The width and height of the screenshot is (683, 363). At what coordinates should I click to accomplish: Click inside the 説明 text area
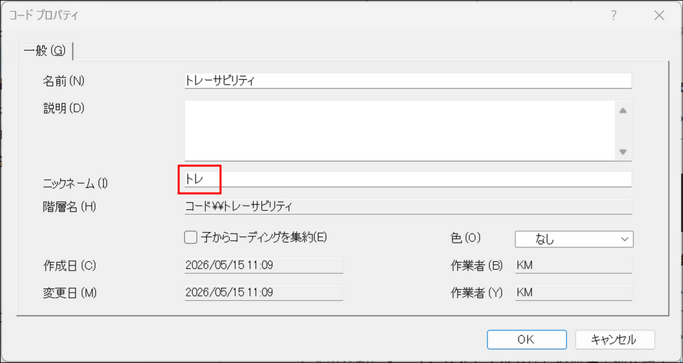(400, 131)
